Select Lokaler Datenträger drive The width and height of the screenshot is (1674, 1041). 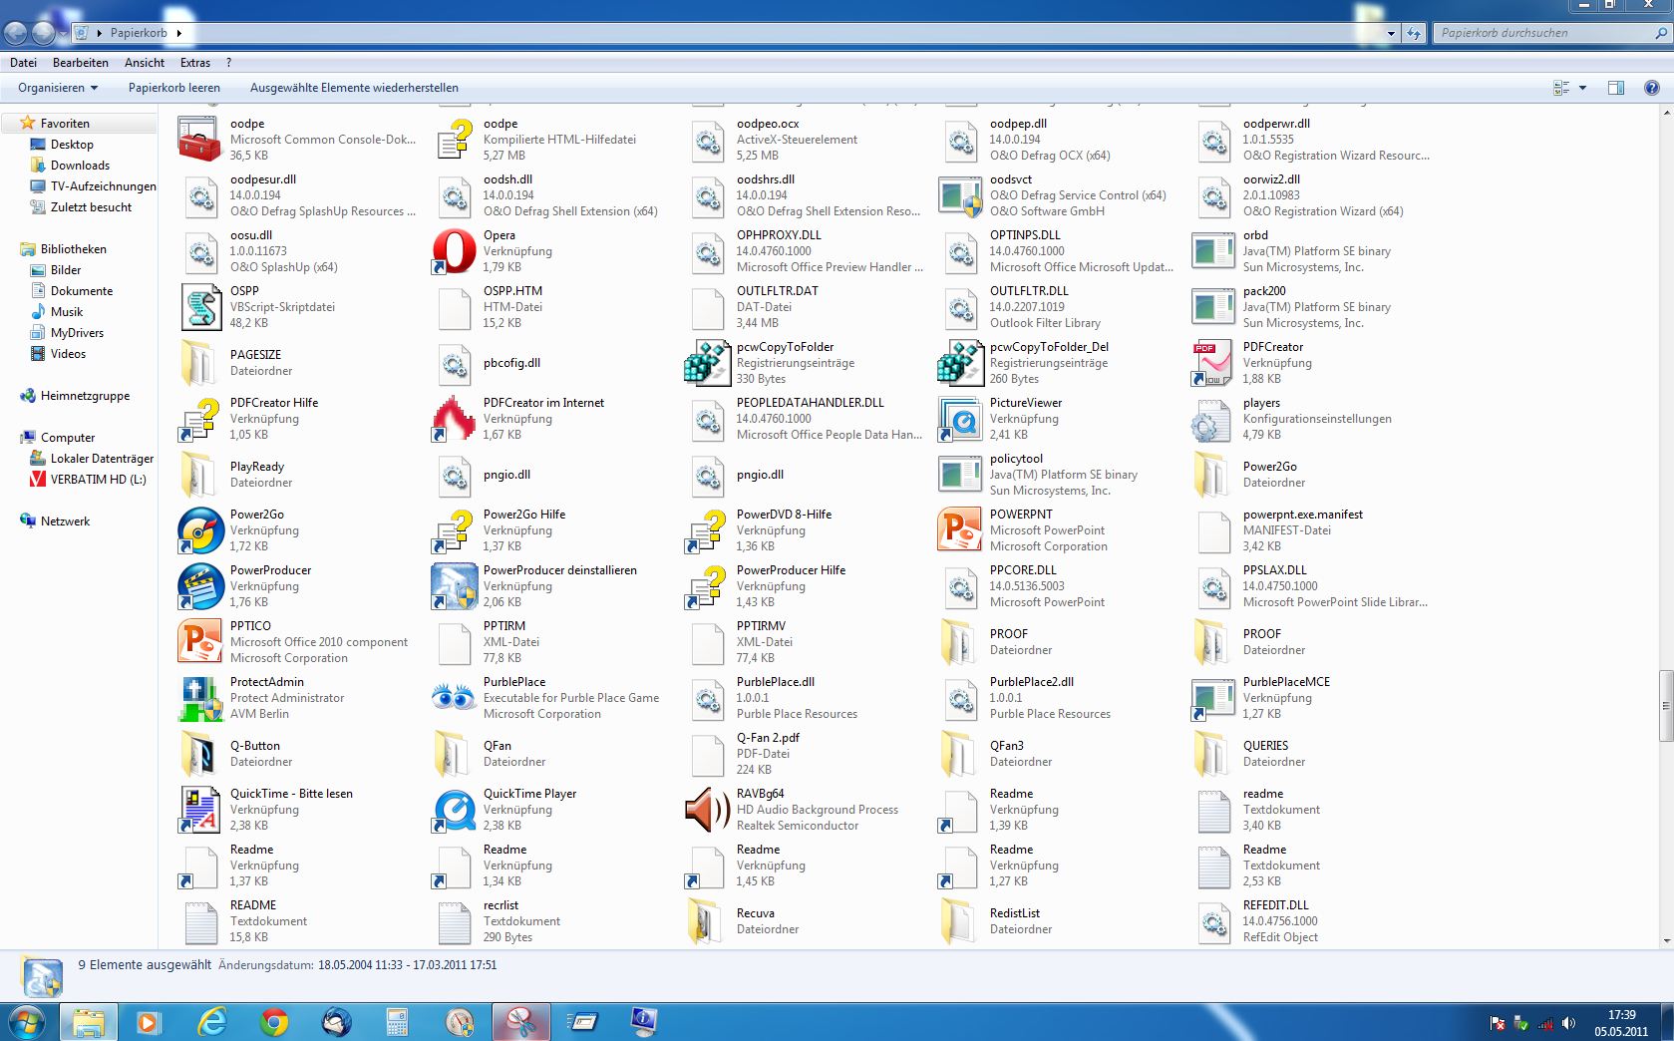click(102, 459)
